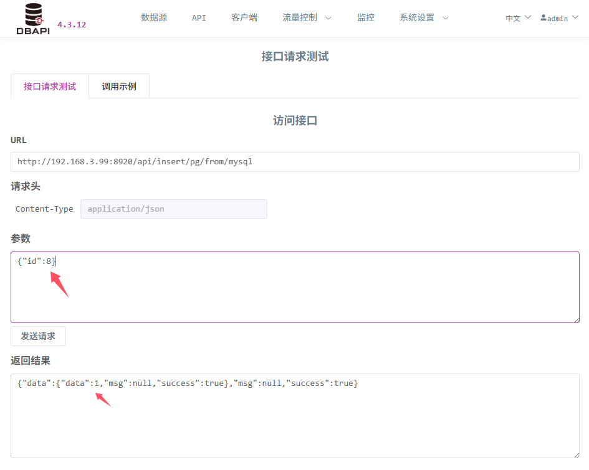Expand the 流量控制 dropdown menu
Viewport: 589px width, 470px height.
[x=307, y=17]
